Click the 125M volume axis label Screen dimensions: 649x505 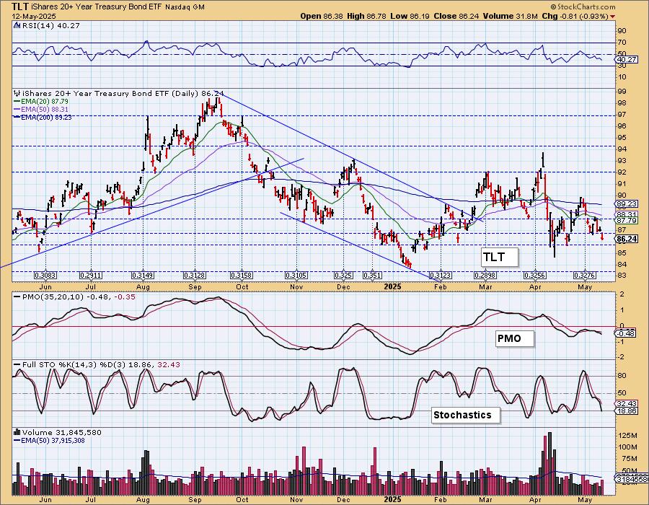coord(628,436)
